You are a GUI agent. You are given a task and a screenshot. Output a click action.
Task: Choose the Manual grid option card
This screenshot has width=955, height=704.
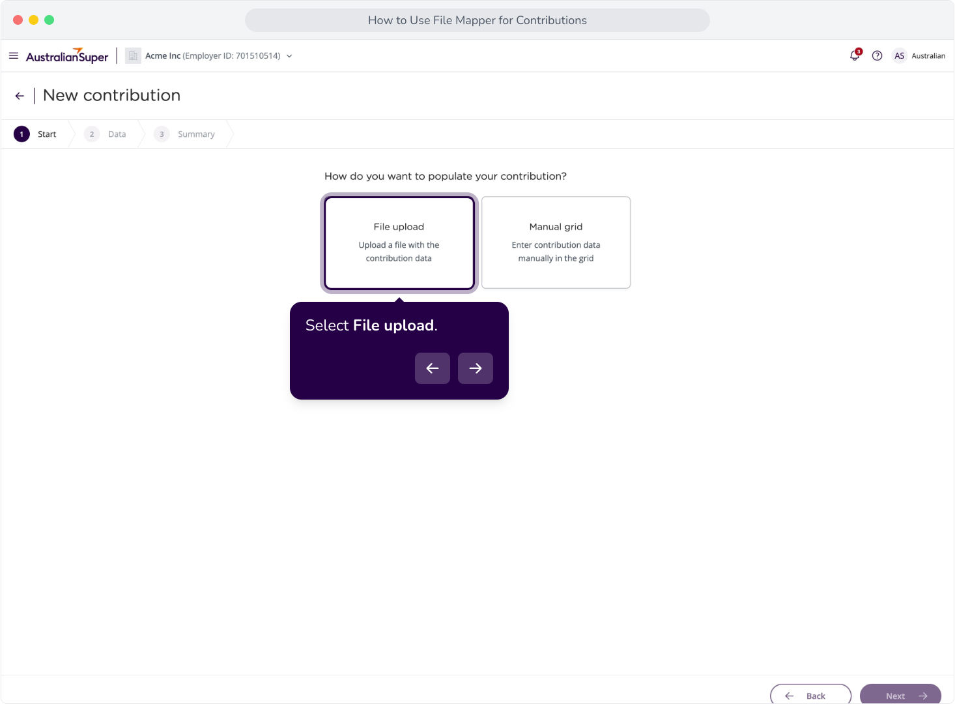pyautogui.click(x=556, y=242)
